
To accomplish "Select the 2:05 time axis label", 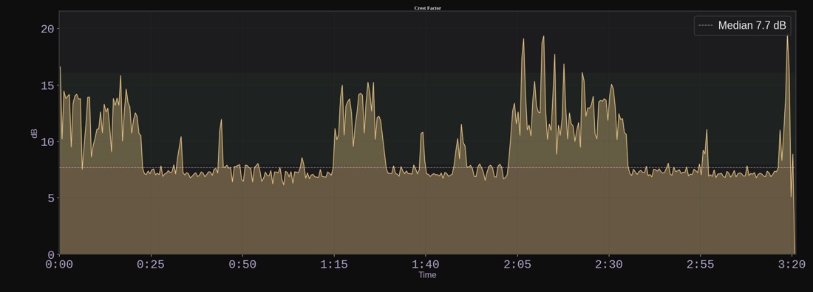I will pos(517,265).
